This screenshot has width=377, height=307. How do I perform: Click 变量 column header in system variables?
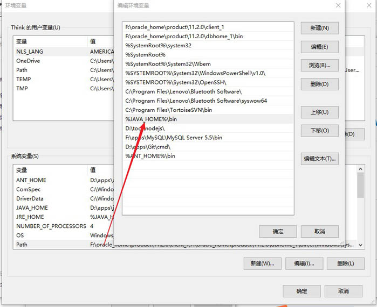tap(51, 170)
